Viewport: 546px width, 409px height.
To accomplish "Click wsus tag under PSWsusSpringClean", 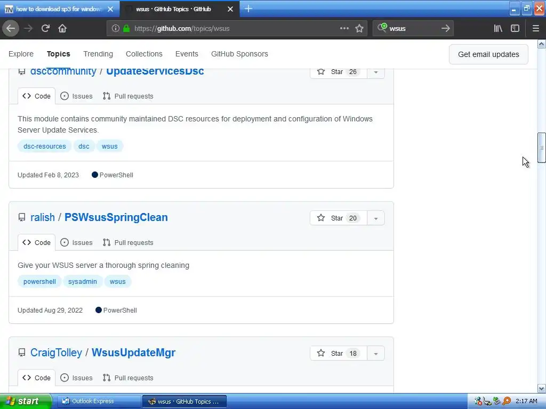I will (x=117, y=282).
